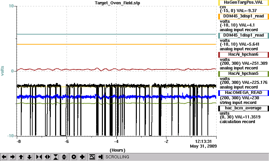Click the '-4' tick label on the x-axis
This screenshot has height=161, width=269.
click(x=116, y=142)
